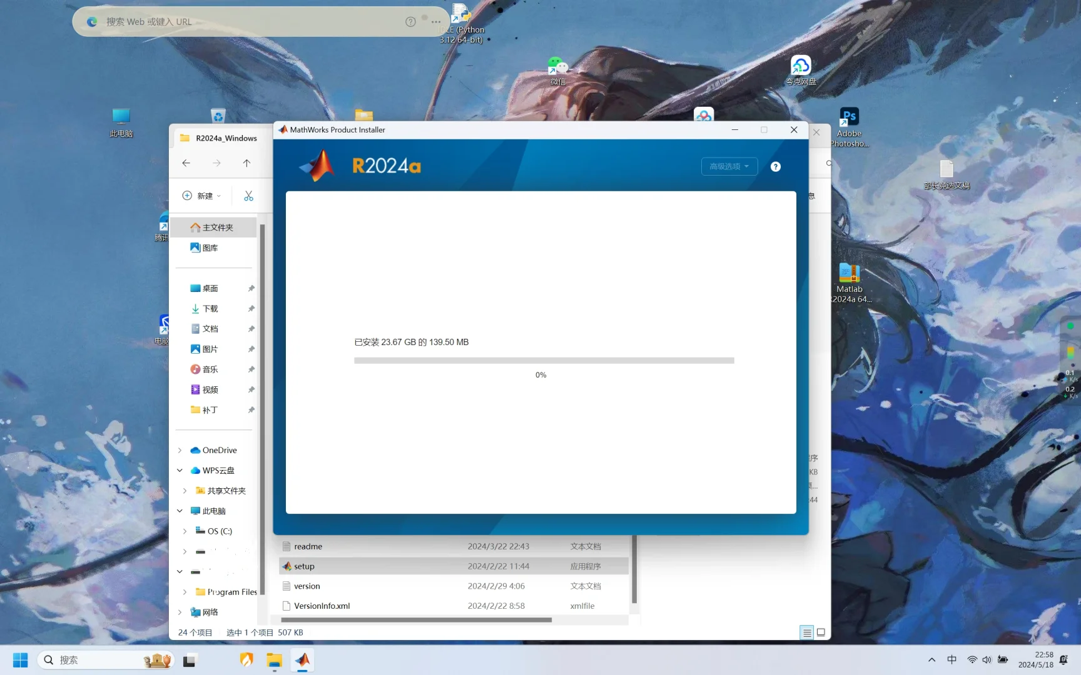Collapse the WPS云盘 tree node

(180, 471)
